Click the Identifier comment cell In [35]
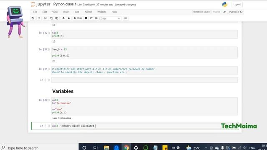 click(144, 70)
